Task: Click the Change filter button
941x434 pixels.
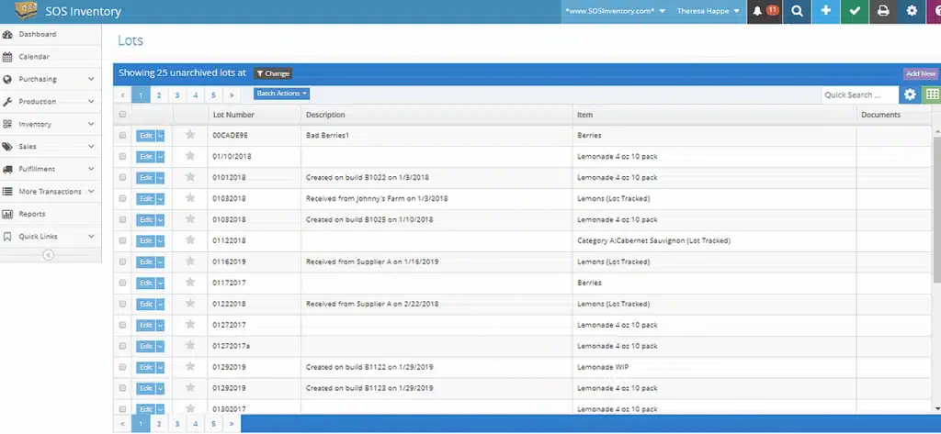Action: pyautogui.click(x=272, y=73)
